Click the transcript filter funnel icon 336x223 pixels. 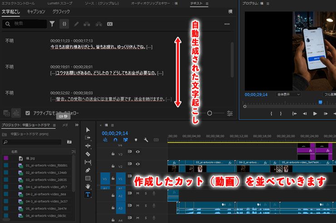52,24
